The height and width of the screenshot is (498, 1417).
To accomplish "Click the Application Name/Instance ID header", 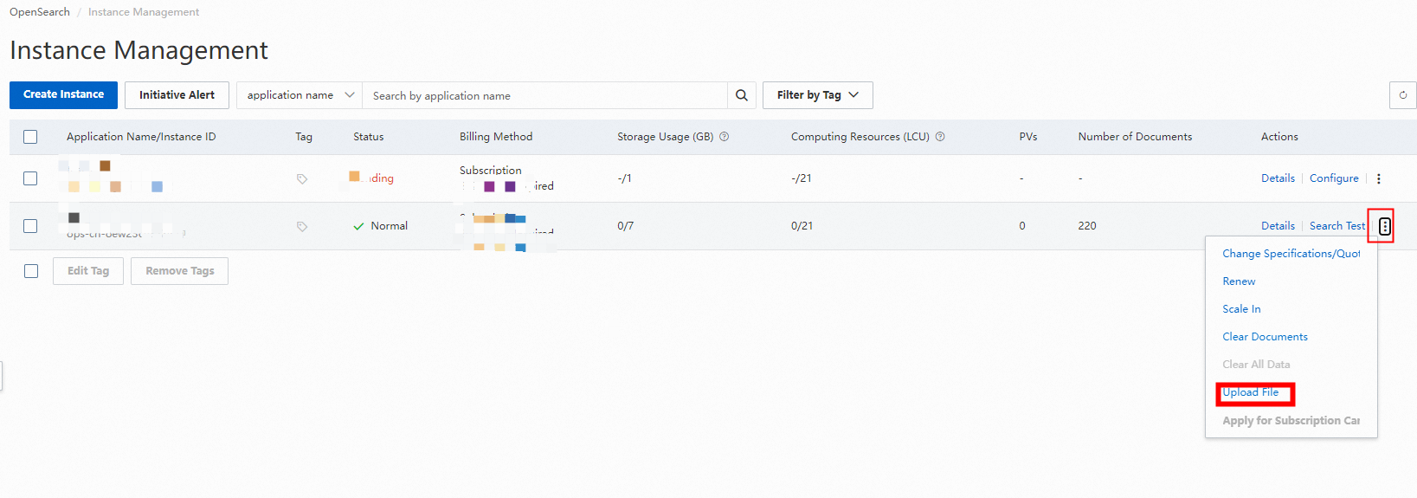I will (x=141, y=137).
